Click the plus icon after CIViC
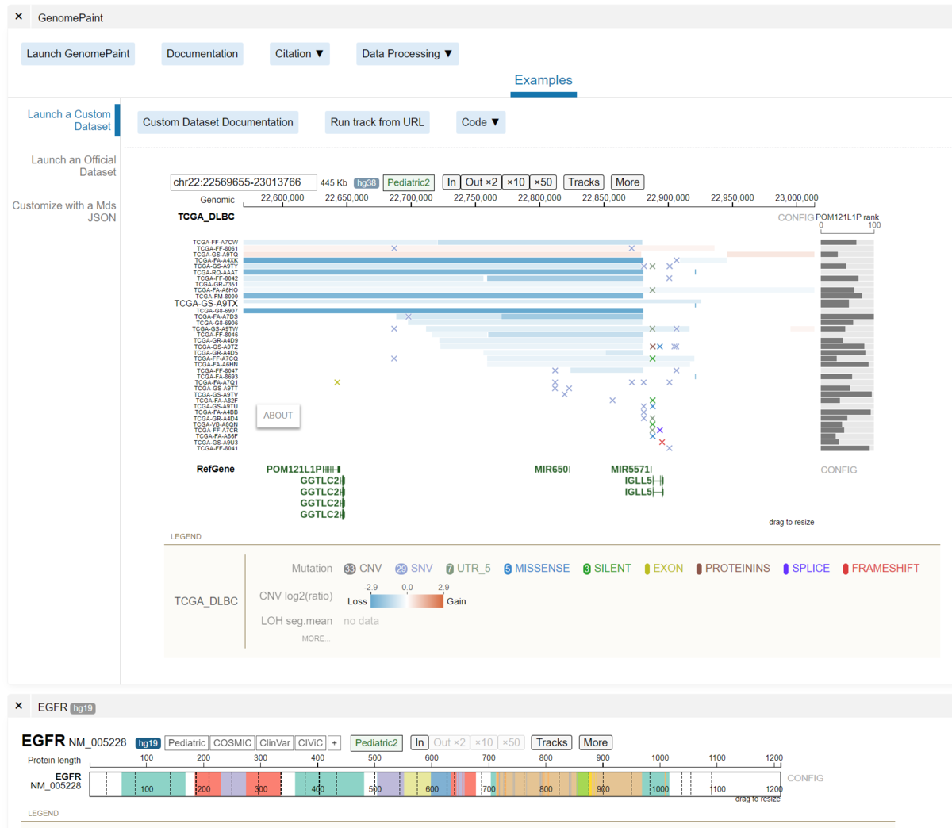The height and width of the screenshot is (828, 952). point(335,743)
